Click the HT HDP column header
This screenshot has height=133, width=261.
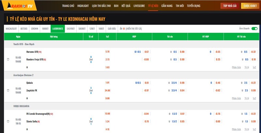point(206,37)
